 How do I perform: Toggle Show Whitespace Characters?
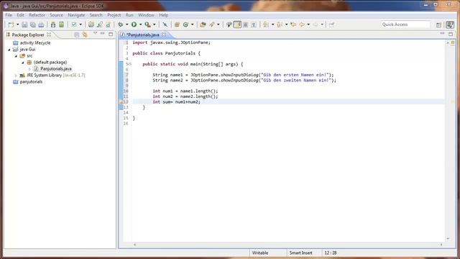coord(254,24)
